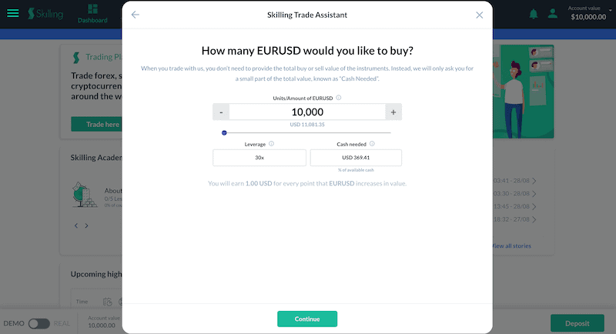Screen dimensions: 616x334
Task: Go to next Skilling Academy course
Action: point(86,225)
